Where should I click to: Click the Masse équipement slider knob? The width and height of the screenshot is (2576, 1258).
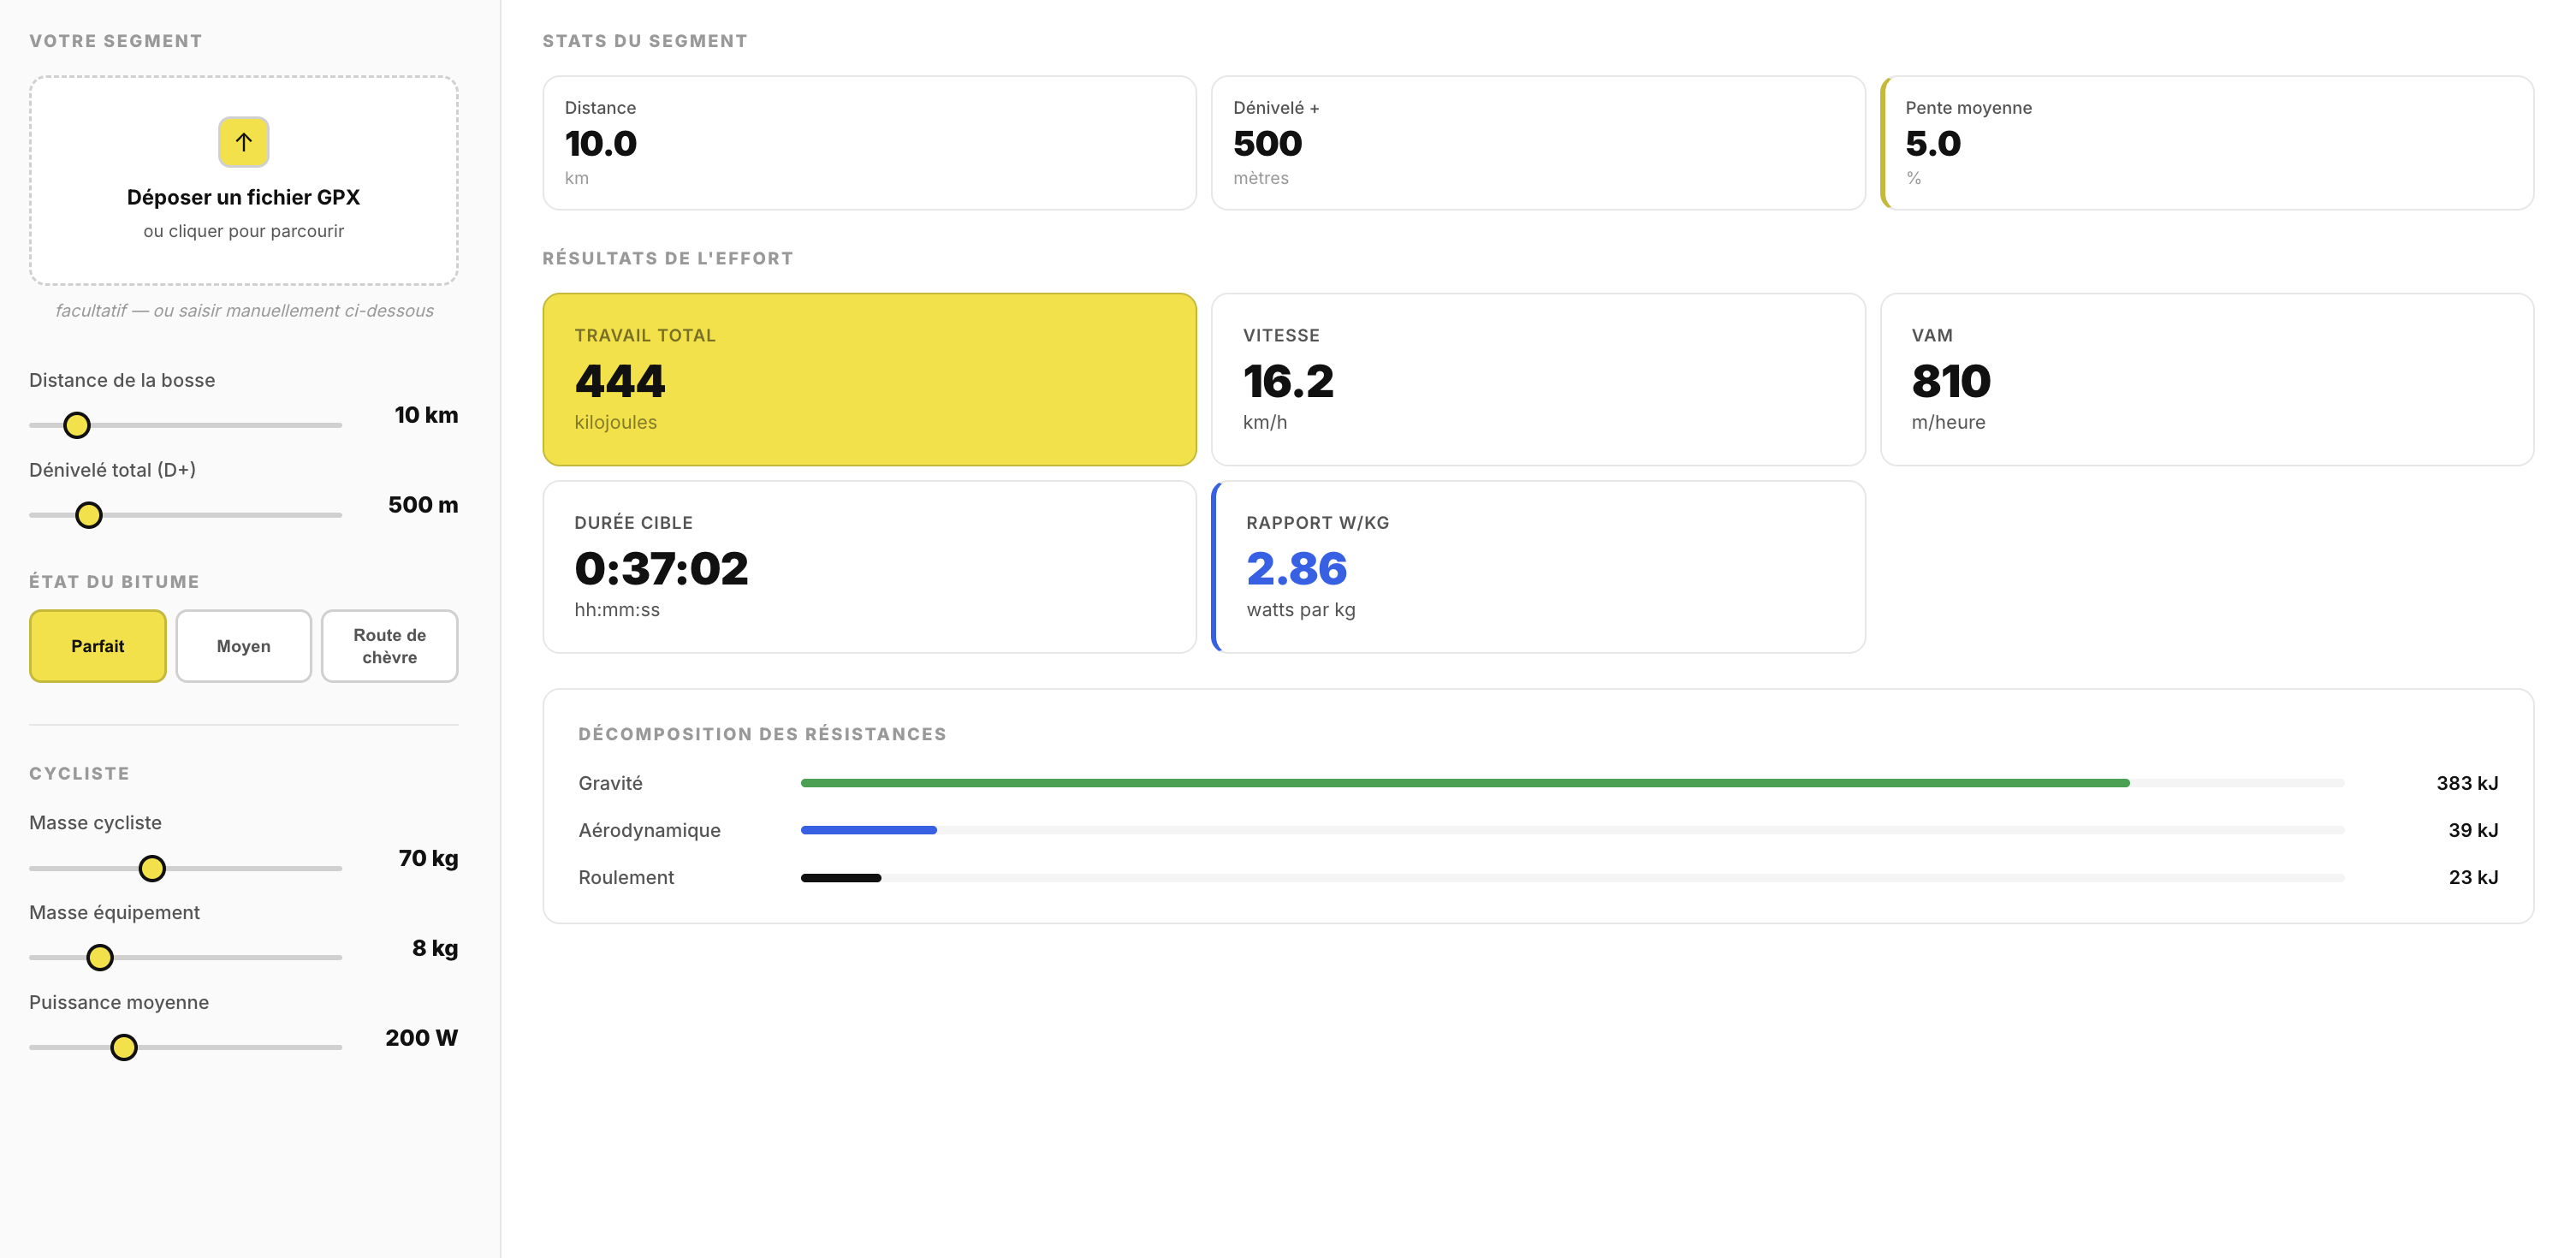100,958
